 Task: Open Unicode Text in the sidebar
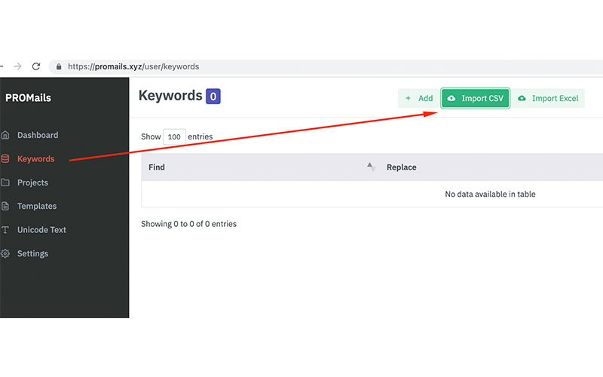[x=41, y=230]
